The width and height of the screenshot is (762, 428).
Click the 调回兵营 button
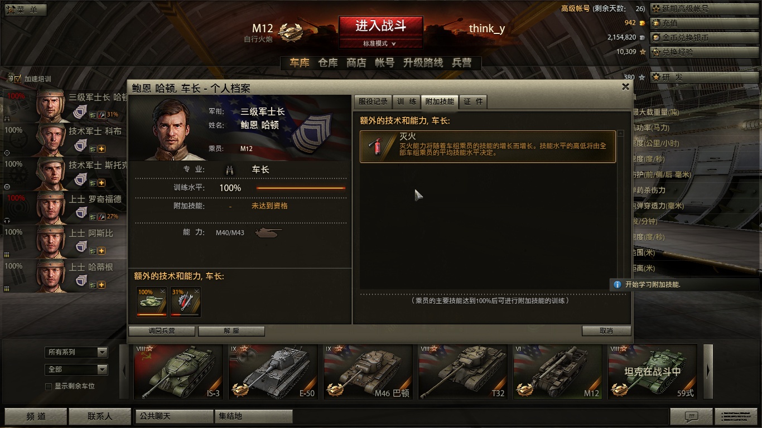click(162, 331)
